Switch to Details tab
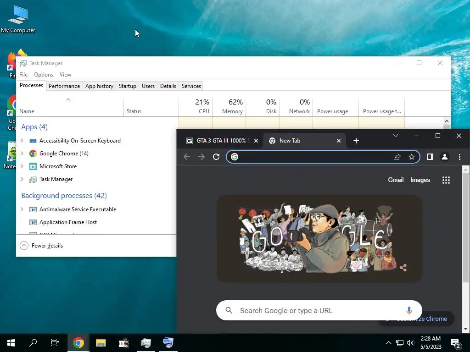 [168, 86]
